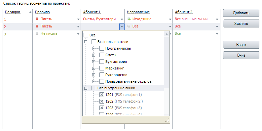
Task: Click the Все внутренние линии label
Action: [x=116, y=88]
